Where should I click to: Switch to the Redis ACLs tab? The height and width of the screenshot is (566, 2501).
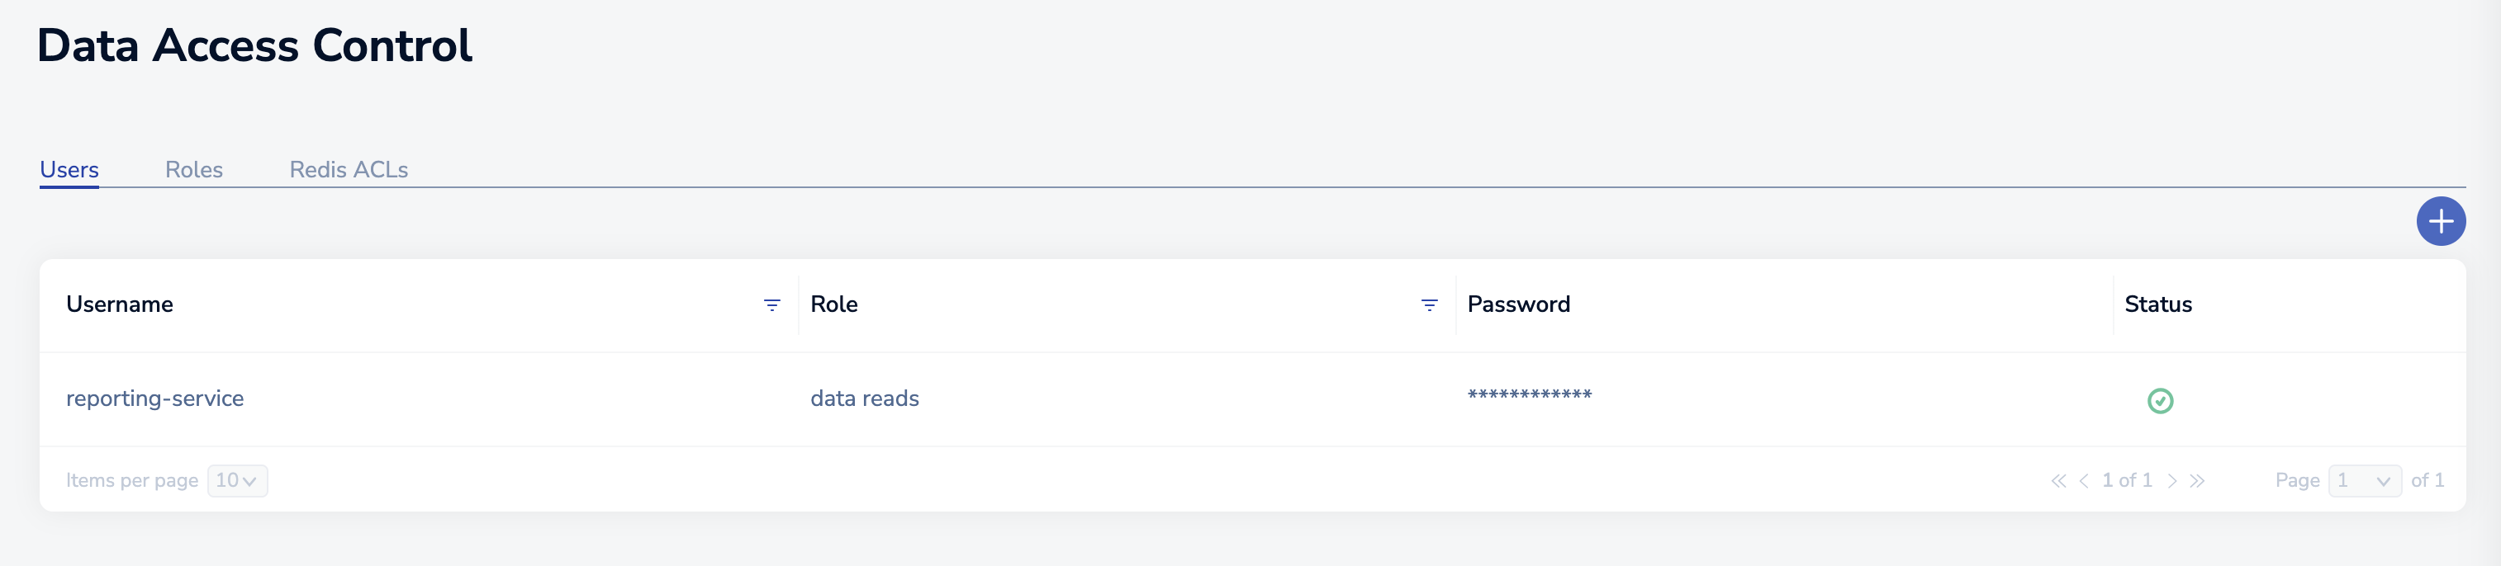tap(349, 167)
